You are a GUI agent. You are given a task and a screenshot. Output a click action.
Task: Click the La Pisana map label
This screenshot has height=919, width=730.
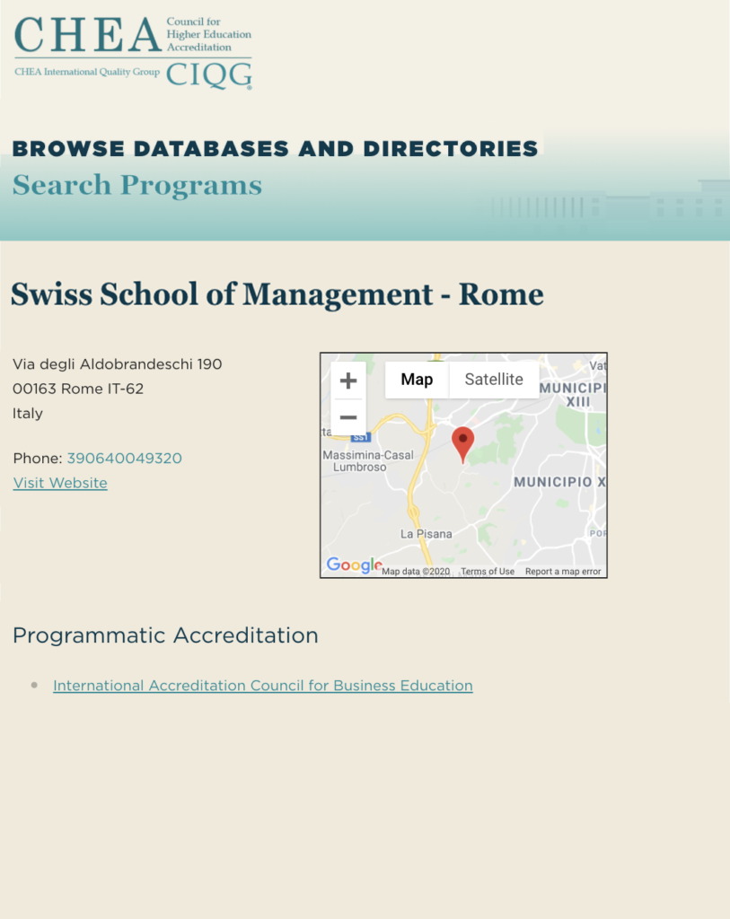(x=426, y=535)
